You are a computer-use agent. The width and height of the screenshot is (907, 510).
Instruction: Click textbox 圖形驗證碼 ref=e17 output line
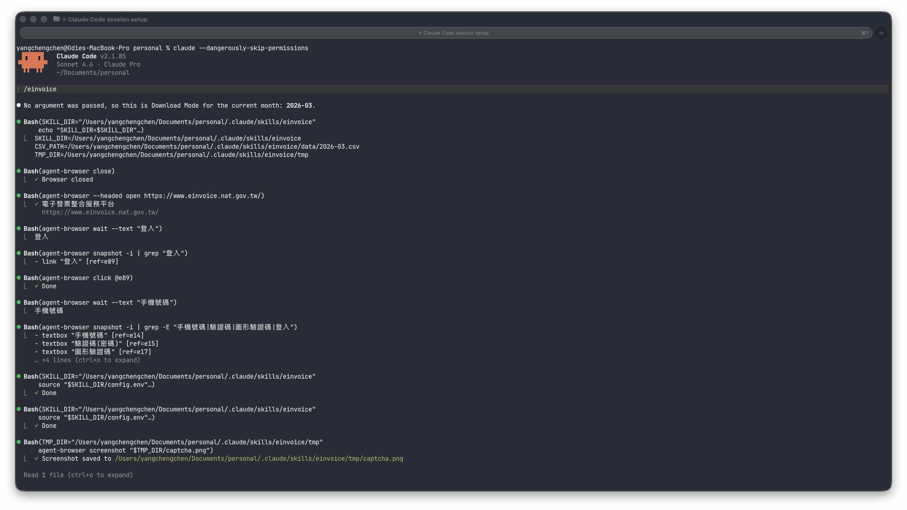(x=93, y=352)
